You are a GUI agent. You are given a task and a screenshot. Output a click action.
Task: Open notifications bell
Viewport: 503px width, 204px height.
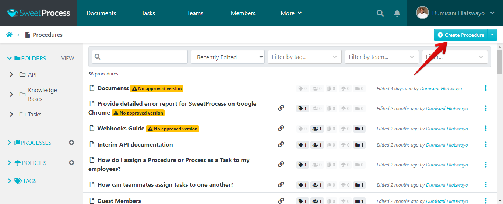(397, 13)
